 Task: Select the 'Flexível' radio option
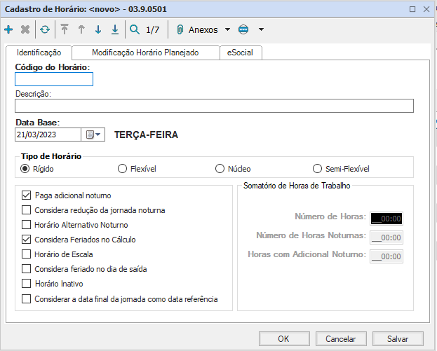pos(122,169)
